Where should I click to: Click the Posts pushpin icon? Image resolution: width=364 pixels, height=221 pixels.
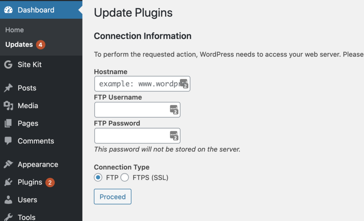click(x=9, y=88)
